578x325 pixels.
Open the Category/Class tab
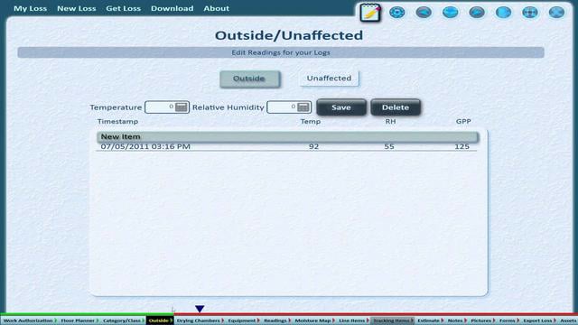click(x=123, y=320)
